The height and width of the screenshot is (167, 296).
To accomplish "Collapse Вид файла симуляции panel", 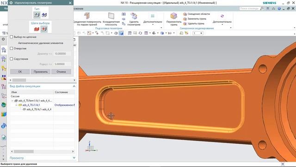I will 74,86.
